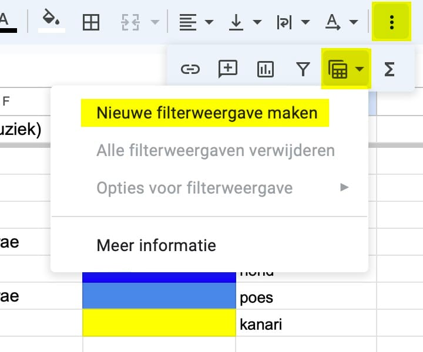Screen dimensions: 423x352
Task: Click the filter funnel icon
Action: coord(303,69)
